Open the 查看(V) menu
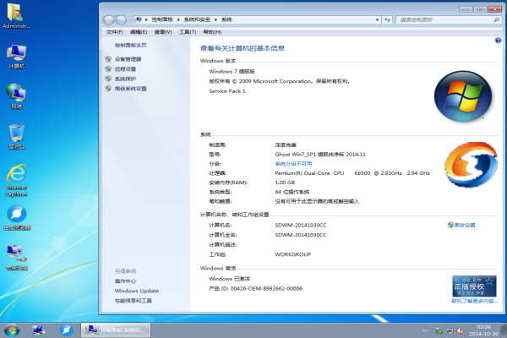This screenshot has height=338, width=507. click(x=163, y=32)
